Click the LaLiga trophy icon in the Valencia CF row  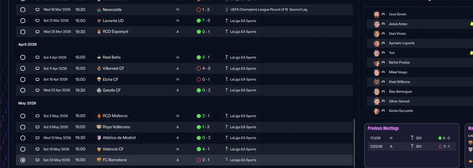click(x=227, y=149)
